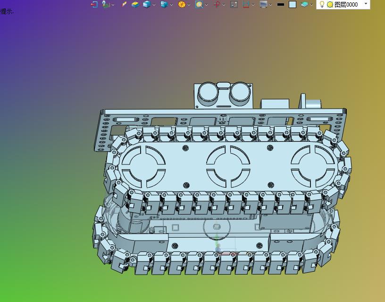Click the lamp scene icon in the toolbar
Image resolution: width=385 pixels, height=302 pixels.
(x=106, y=4)
